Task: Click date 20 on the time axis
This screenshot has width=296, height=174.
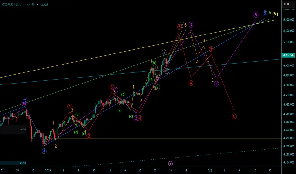Action: 140,171
